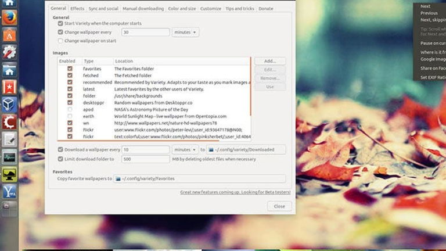Launch VirtualBox from the dock
The width and height of the screenshot is (446, 251).
tap(9, 105)
